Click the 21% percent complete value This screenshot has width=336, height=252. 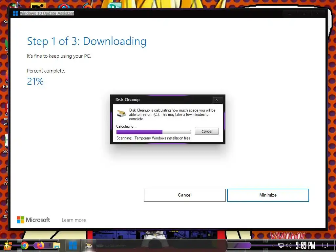point(35,81)
